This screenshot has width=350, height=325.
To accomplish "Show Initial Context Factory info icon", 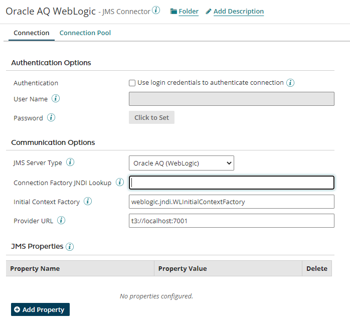I will coord(88,201).
